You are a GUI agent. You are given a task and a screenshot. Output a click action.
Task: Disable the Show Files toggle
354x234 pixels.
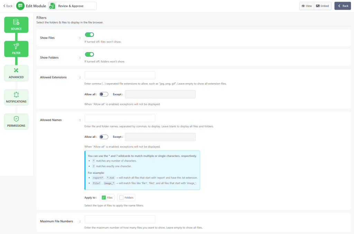tap(90, 35)
